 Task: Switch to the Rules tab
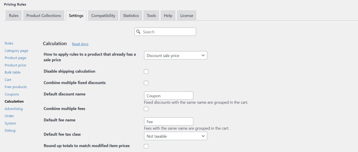(14, 15)
